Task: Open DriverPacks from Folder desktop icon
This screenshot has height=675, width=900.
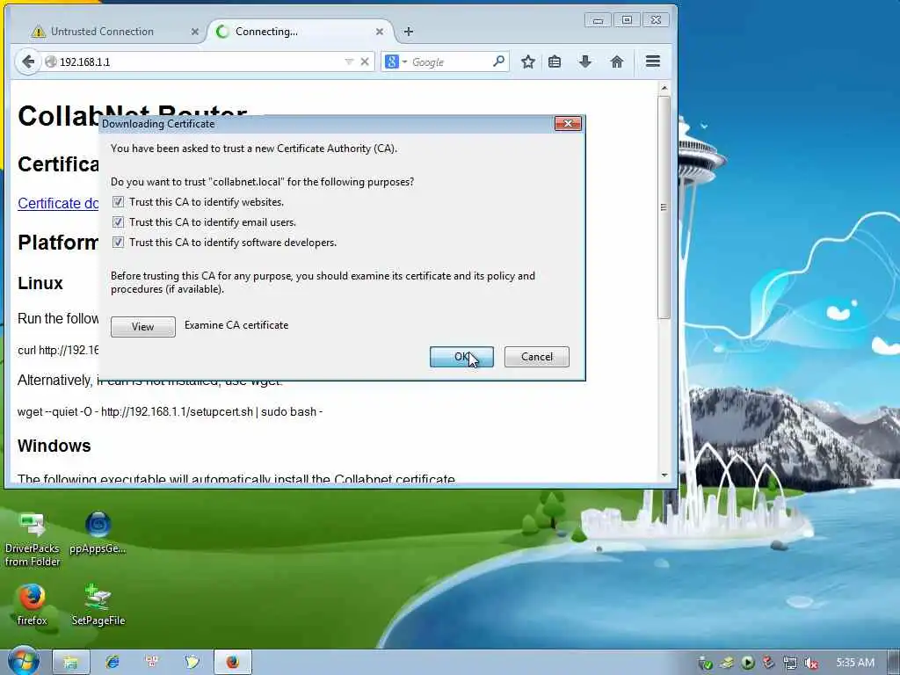Action: [33, 540]
